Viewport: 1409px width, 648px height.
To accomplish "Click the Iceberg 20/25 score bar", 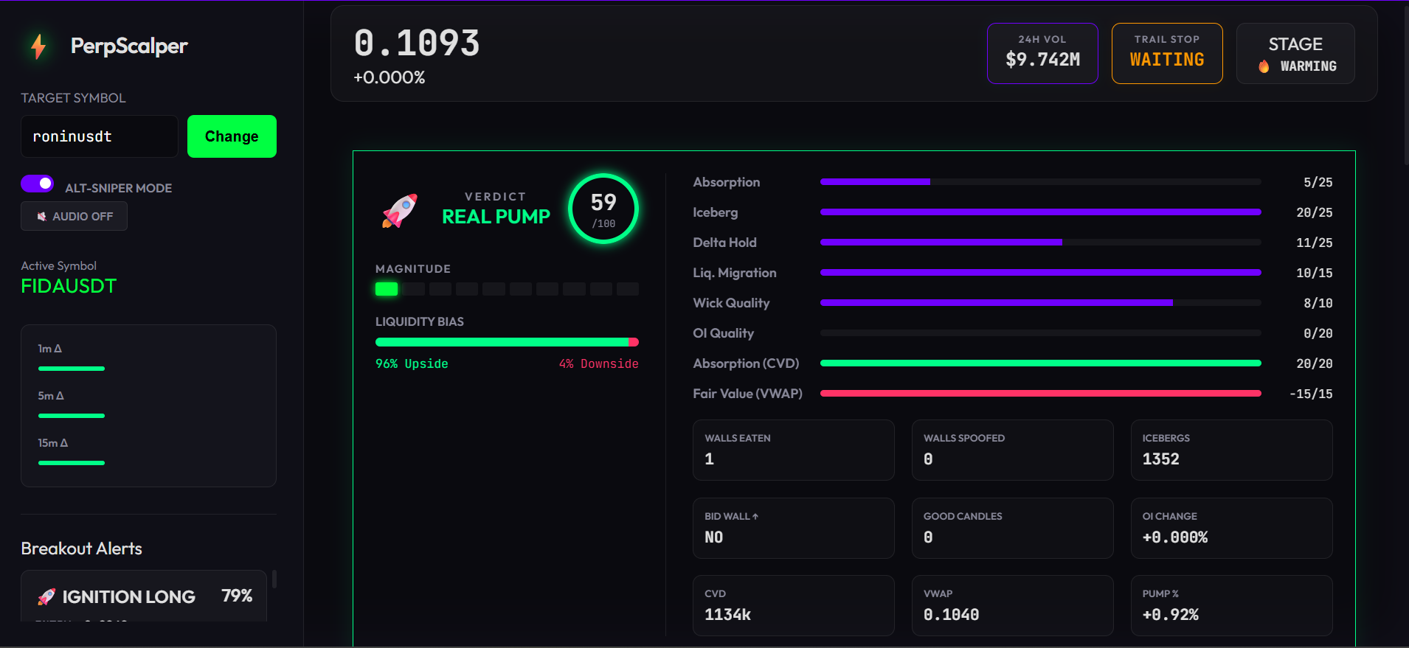I will coord(1040,212).
